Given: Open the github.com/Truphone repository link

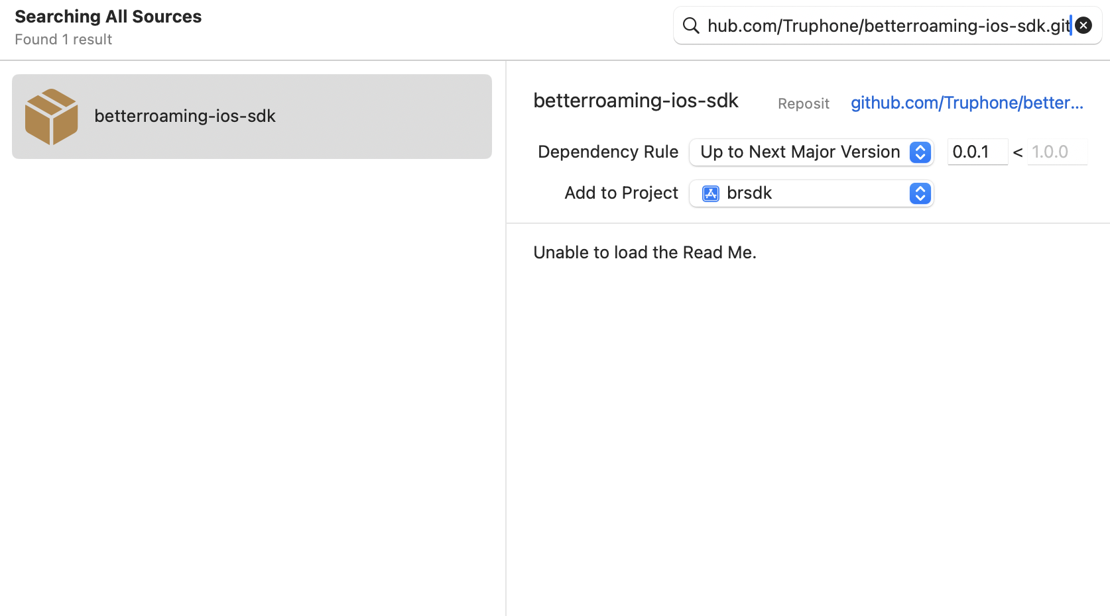Looking at the screenshot, I should click(967, 103).
